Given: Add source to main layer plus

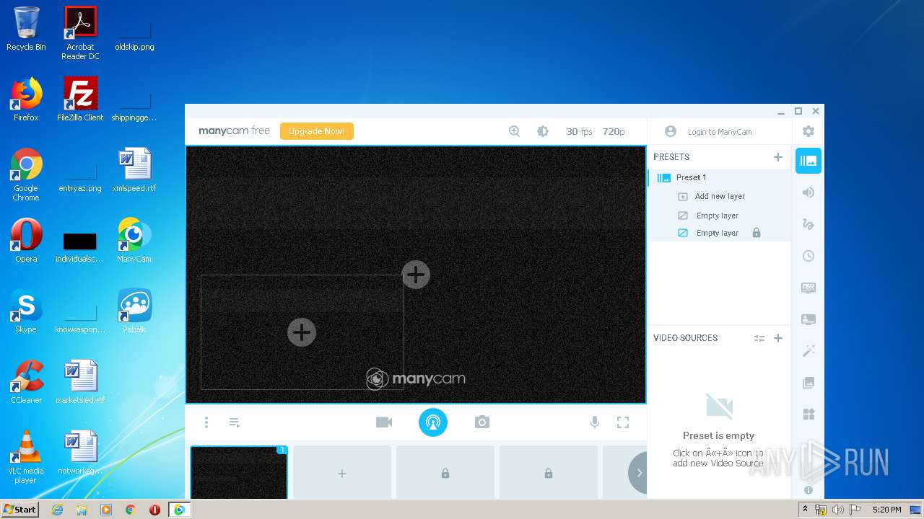Looking at the screenshot, I should (x=416, y=274).
